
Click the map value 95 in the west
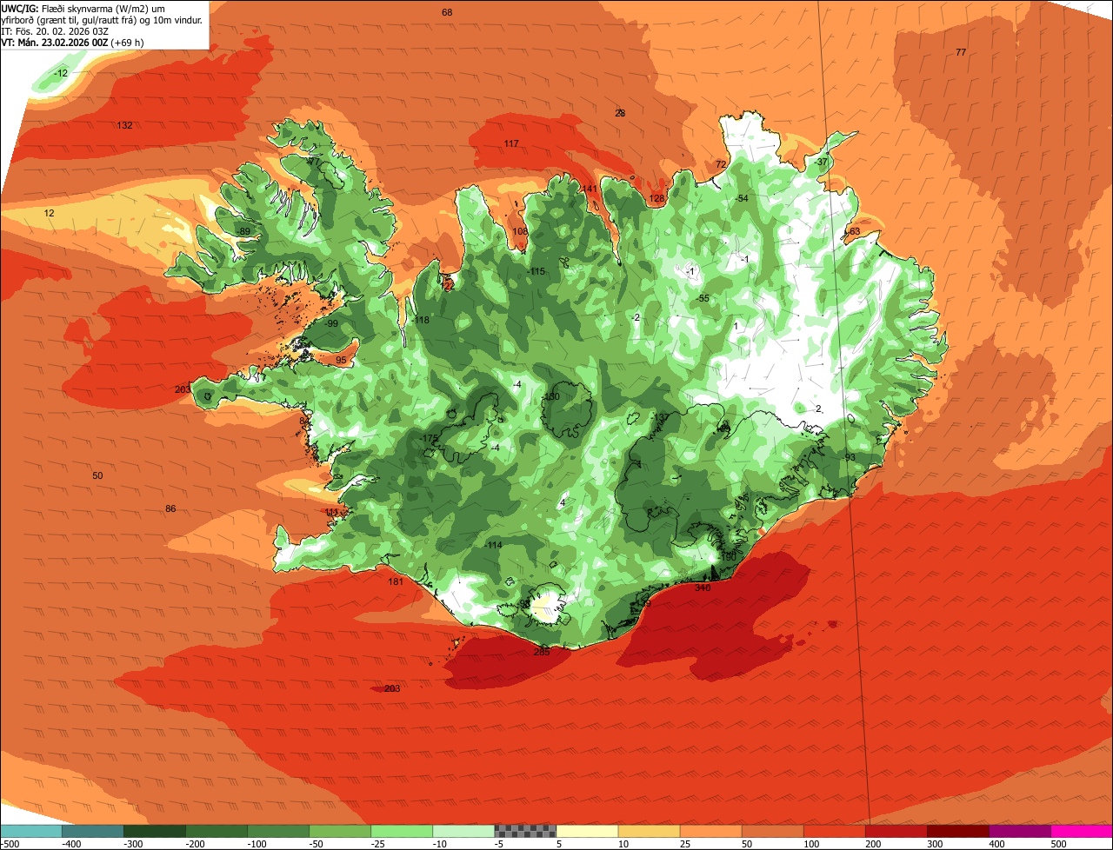(341, 360)
